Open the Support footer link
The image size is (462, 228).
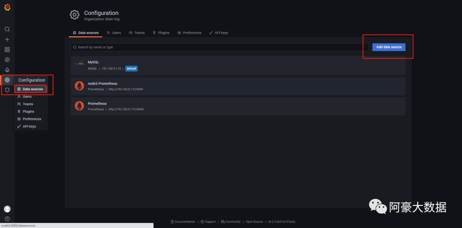[208, 222]
